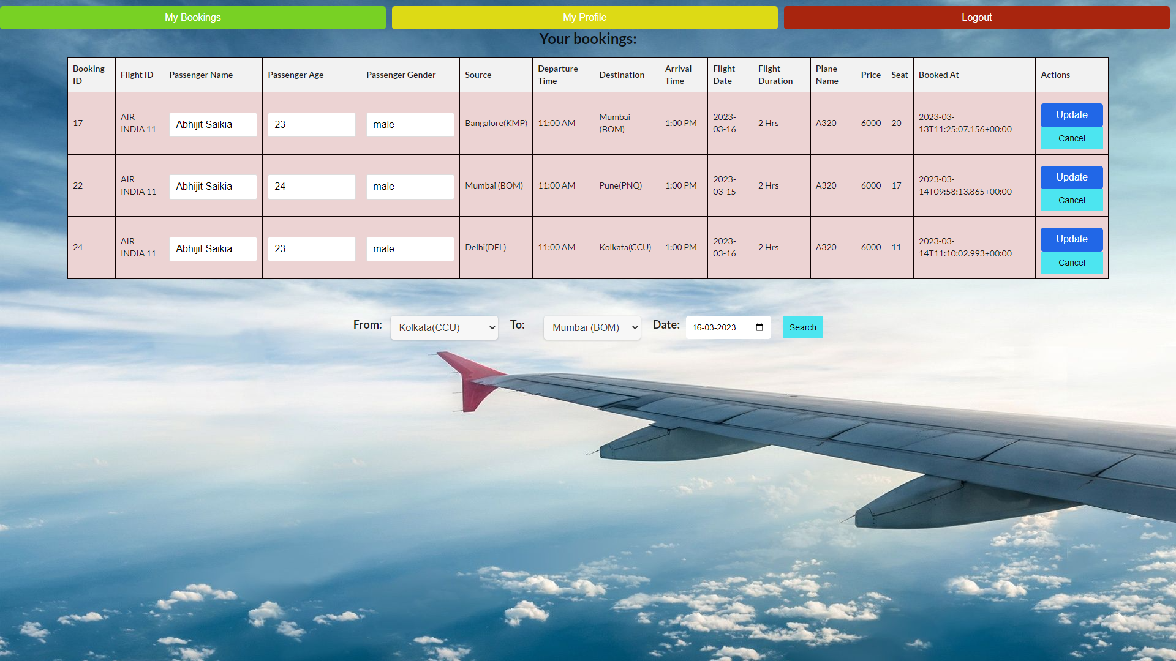The height and width of the screenshot is (661, 1176).
Task: Click the name field showing Abhijit Saikia row 24
Action: pyautogui.click(x=213, y=248)
